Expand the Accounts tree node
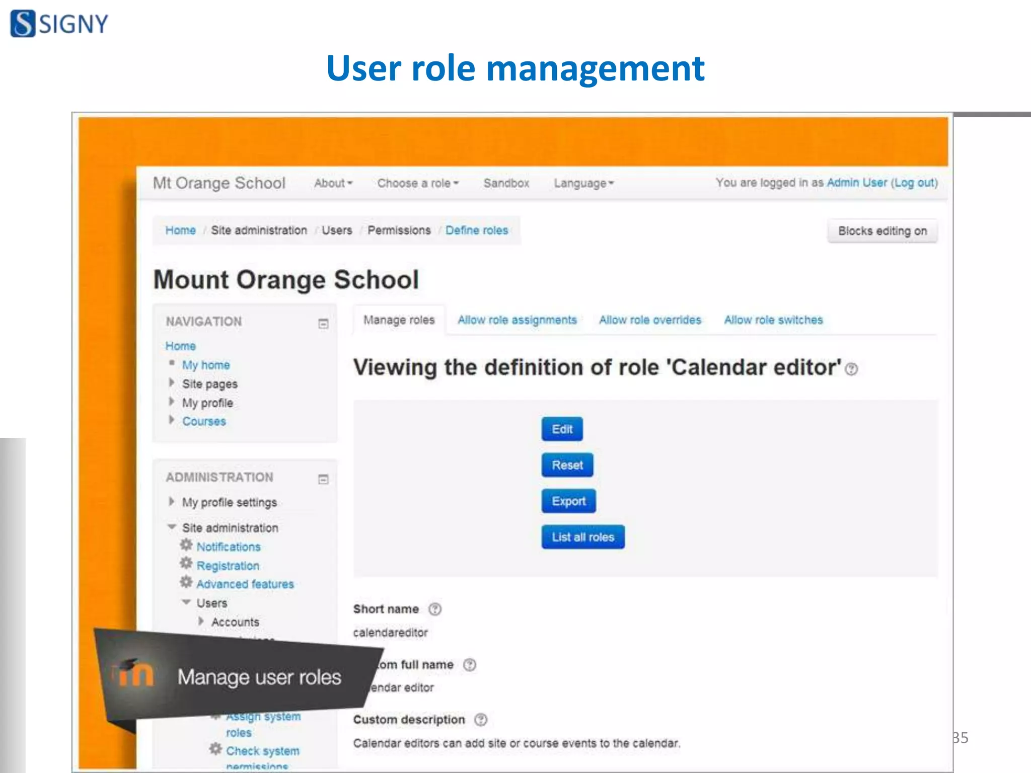Image resolution: width=1031 pixels, height=773 pixels. tap(201, 622)
